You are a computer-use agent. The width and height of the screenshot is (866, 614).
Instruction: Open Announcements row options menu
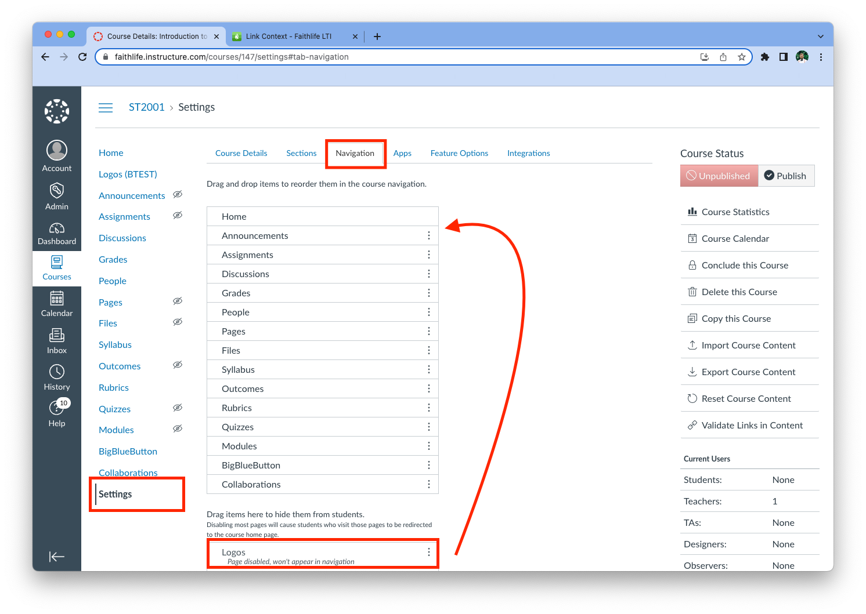click(x=429, y=235)
